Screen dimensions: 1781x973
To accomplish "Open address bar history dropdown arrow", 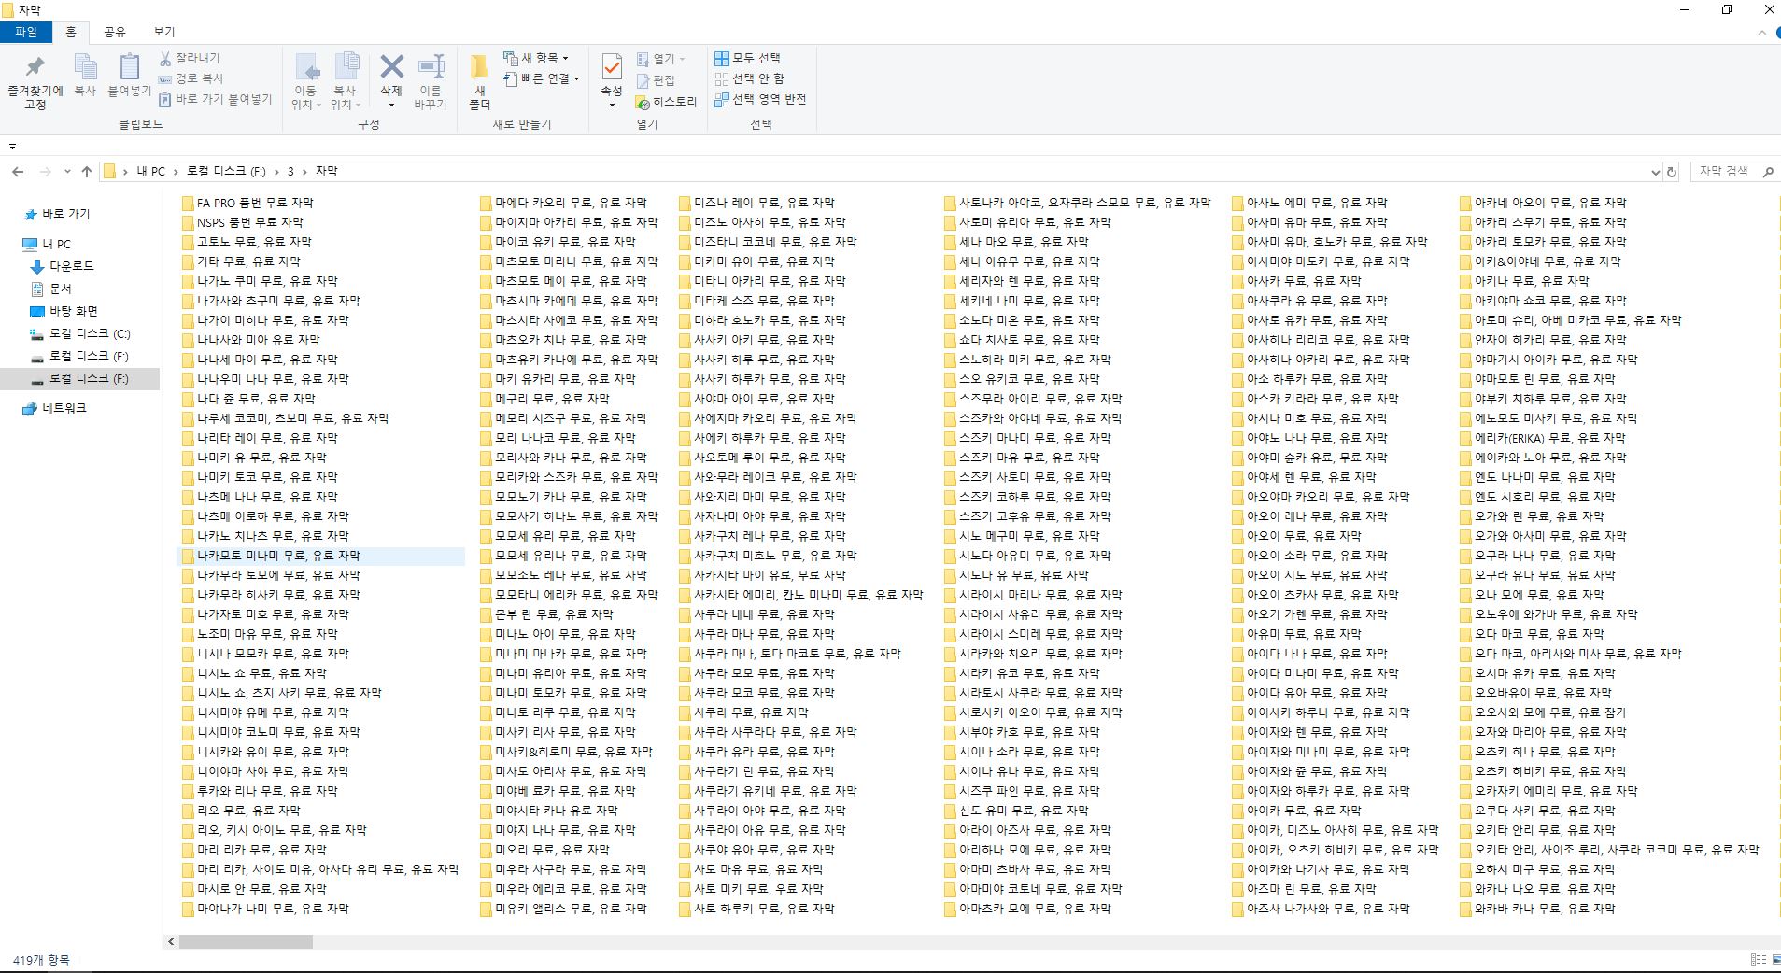I will point(1655,172).
